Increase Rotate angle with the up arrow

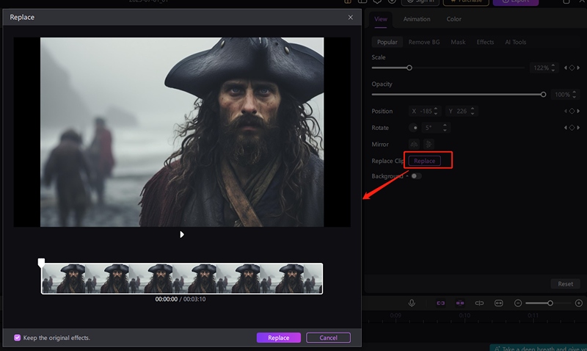point(445,126)
